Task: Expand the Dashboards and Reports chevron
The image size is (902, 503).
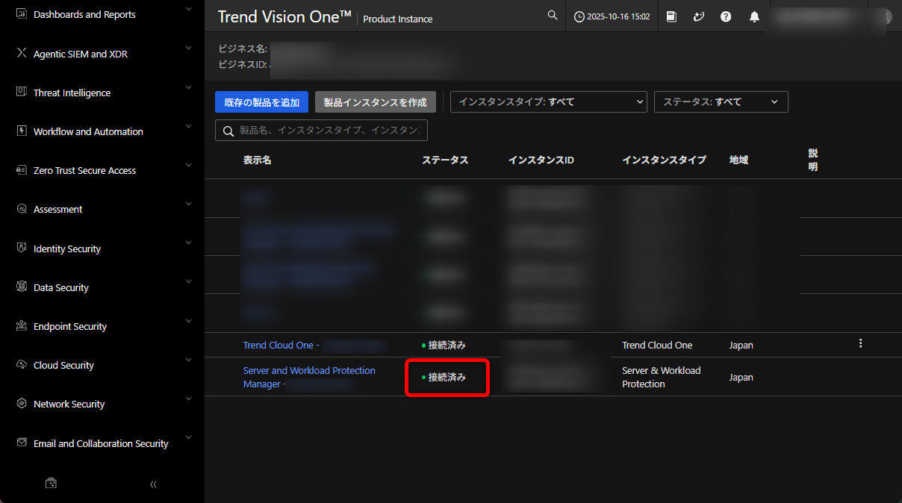Action: (188, 10)
